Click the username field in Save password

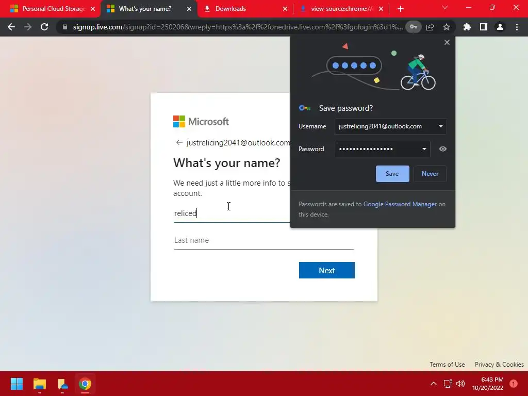point(391,126)
